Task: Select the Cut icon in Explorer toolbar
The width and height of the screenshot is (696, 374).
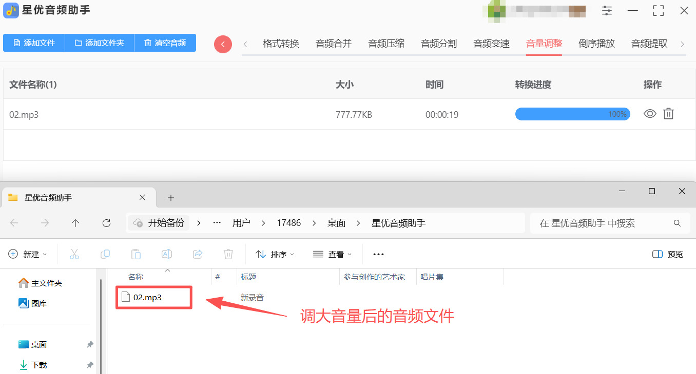Action: tap(74, 254)
